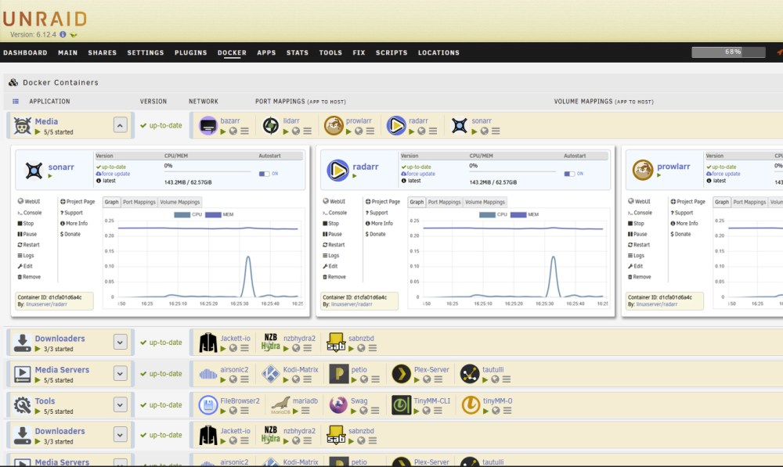This screenshot has width=783, height=467.
Task: Collapse the Media folder
Action: [x=120, y=125]
